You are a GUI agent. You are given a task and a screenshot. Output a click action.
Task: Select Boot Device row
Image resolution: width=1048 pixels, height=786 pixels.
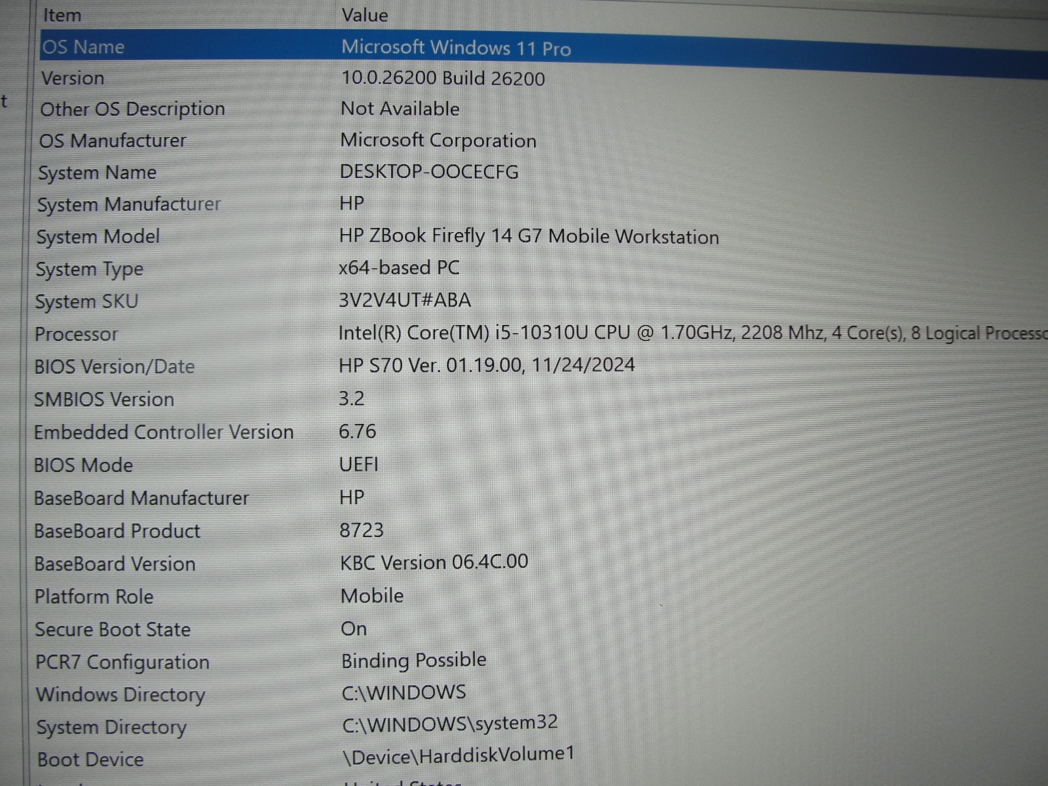point(90,759)
